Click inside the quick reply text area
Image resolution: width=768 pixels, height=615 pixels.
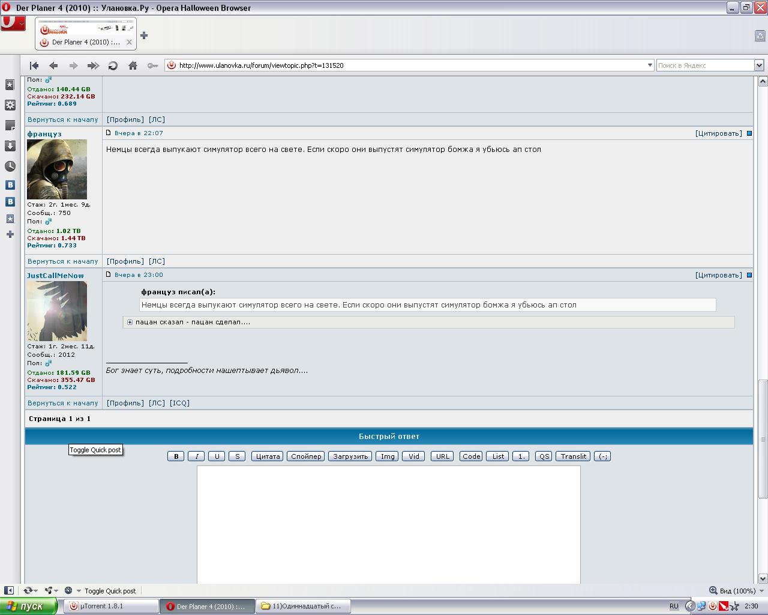tap(388, 523)
